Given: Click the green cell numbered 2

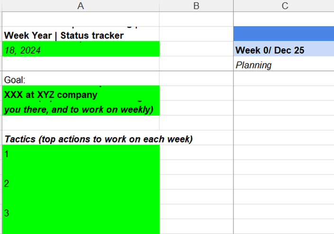Looking at the screenshot, I should [x=81, y=182].
